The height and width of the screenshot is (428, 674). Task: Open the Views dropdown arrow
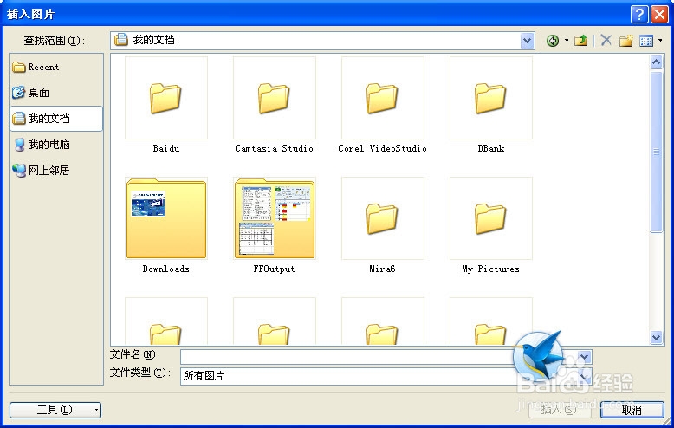click(x=660, y=41)
